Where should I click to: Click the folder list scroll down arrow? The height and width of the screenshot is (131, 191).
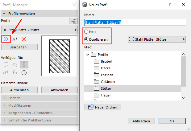tap(184, 98)
